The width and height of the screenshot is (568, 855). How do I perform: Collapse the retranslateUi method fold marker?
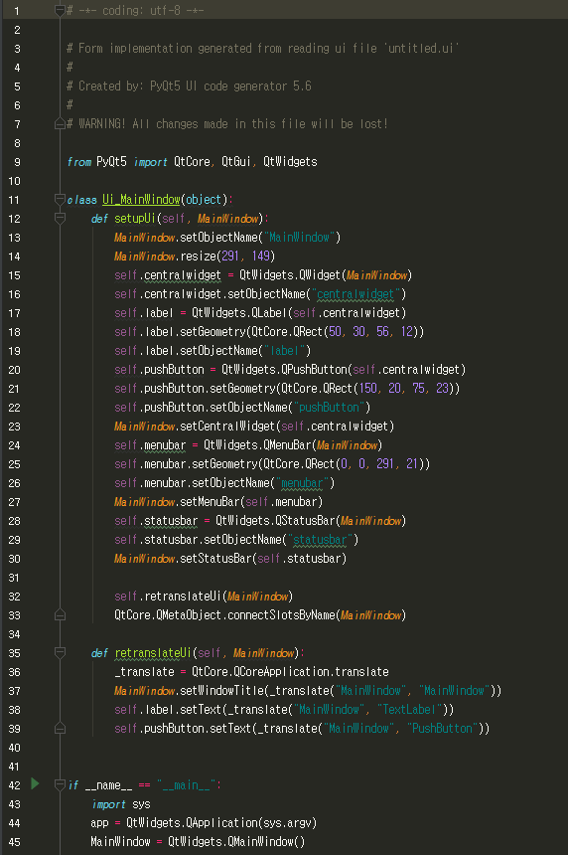[60, 653]
